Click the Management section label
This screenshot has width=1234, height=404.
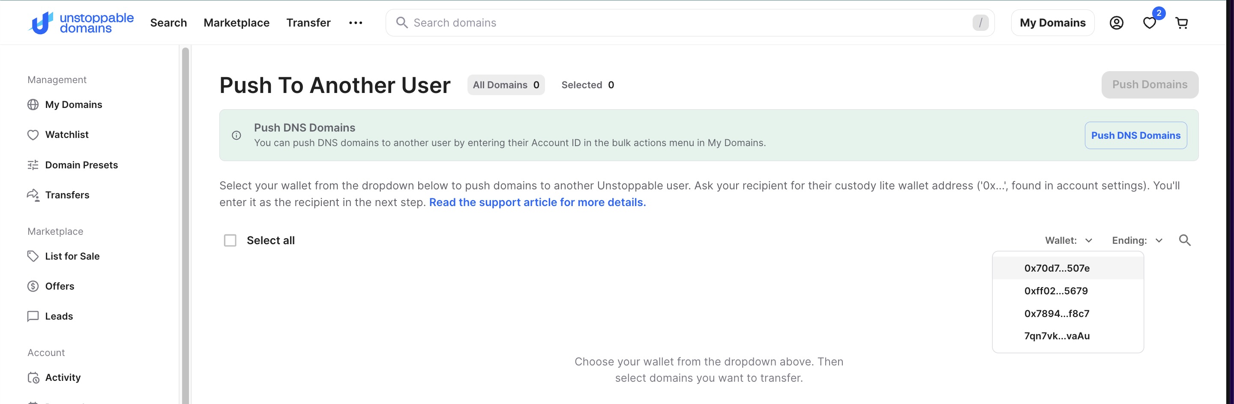pos(57,80)
